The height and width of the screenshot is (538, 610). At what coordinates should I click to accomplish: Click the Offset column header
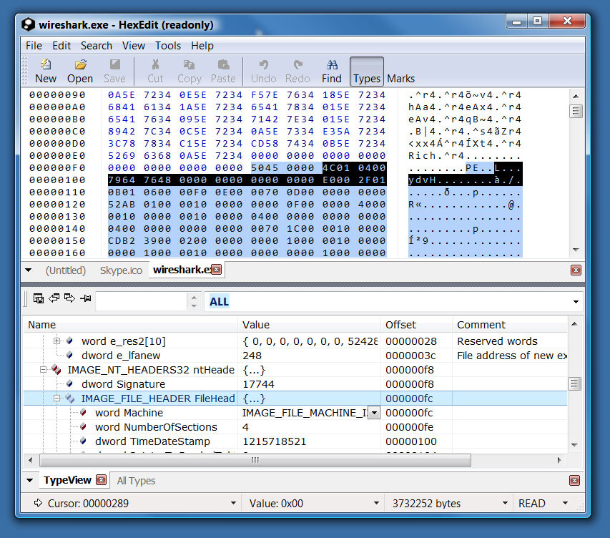416,325
